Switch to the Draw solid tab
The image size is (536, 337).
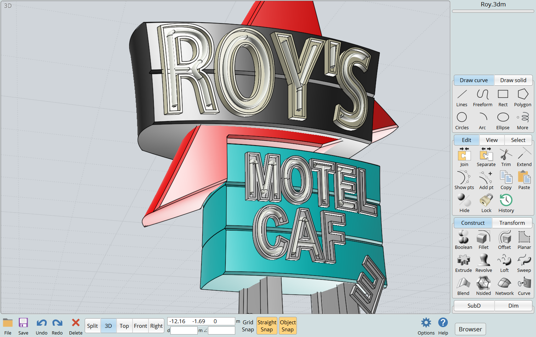pos(513,80)
